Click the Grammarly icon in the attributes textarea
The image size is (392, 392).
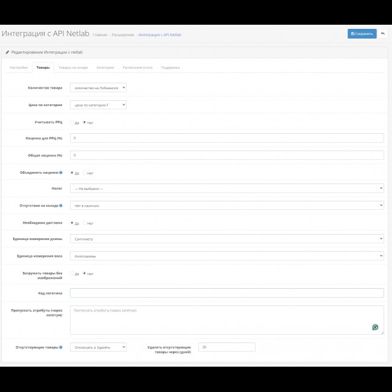click(375, 327)
